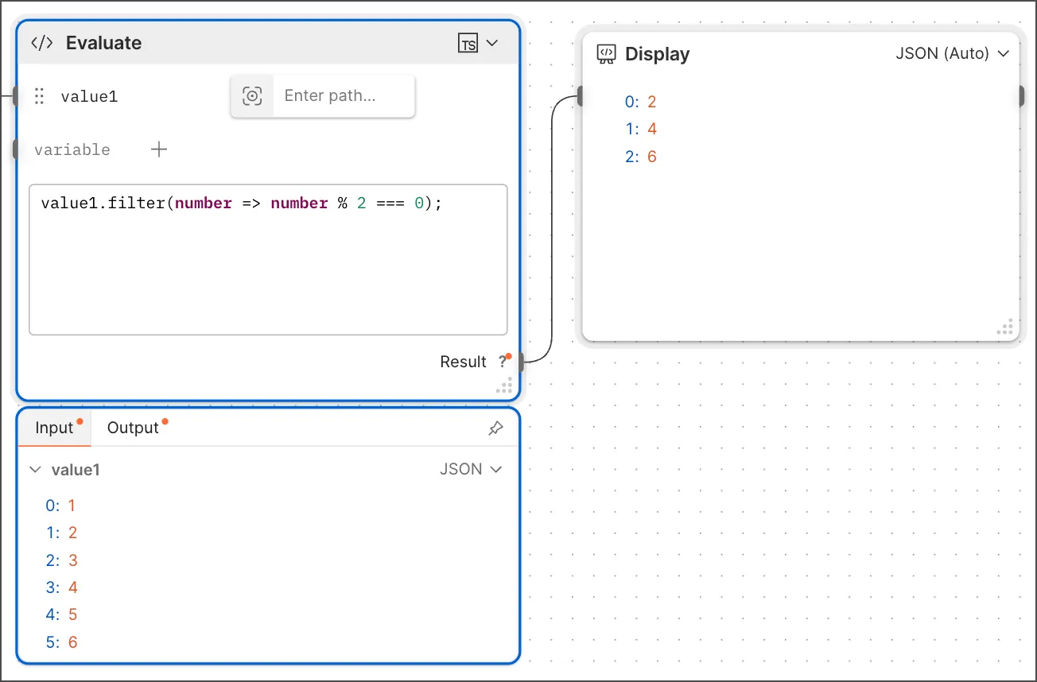
Task: Click the Display block output port
Action: [x=1021, y=96]
